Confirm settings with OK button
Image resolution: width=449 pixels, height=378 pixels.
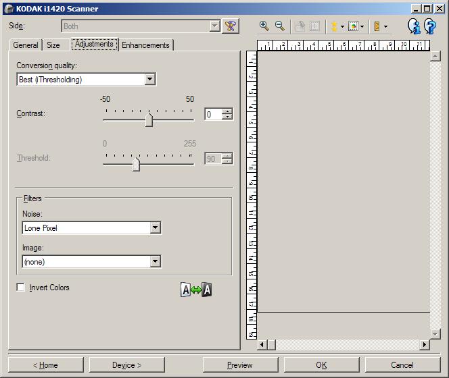(x=321, y=365)
